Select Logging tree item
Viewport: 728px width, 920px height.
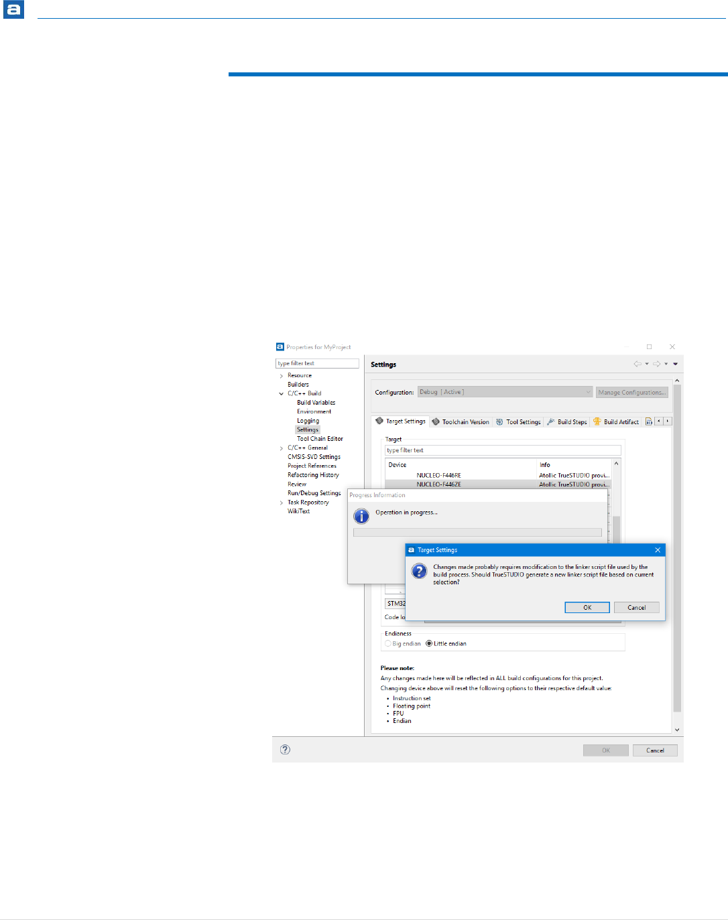308,421
